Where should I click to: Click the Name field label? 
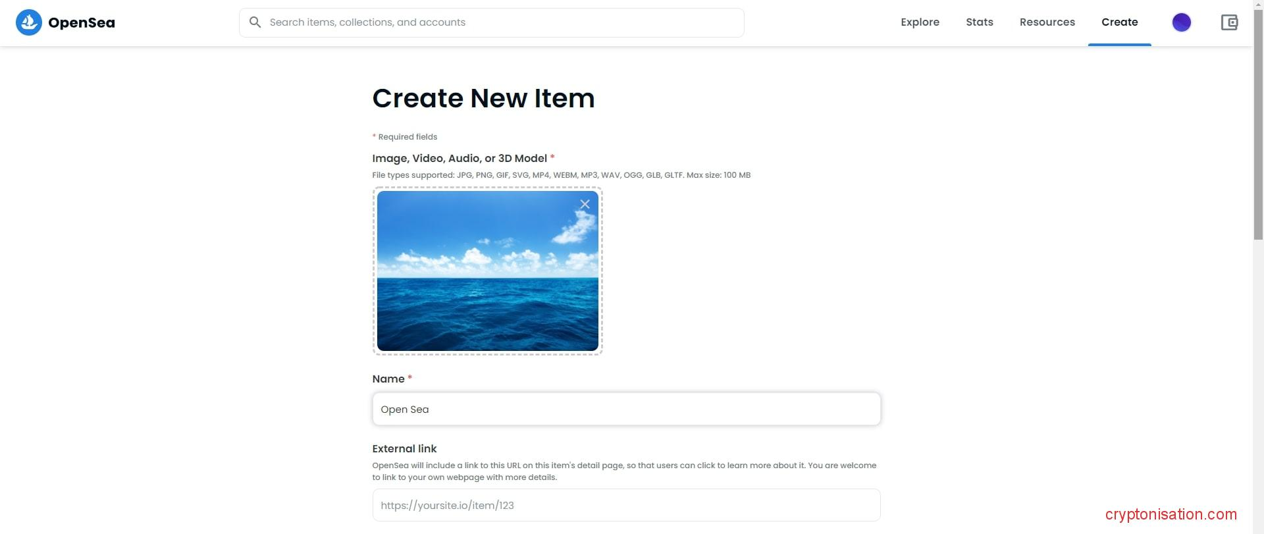point(388,379)
